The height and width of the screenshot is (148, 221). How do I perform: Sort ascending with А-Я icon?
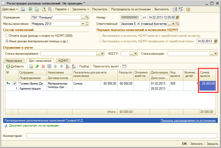point(68,66)
